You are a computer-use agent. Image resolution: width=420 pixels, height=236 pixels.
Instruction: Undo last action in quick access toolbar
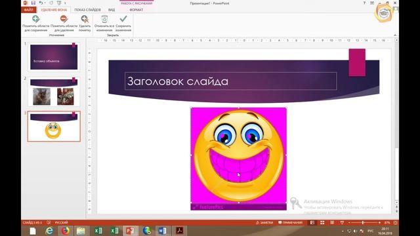point(41,3)
